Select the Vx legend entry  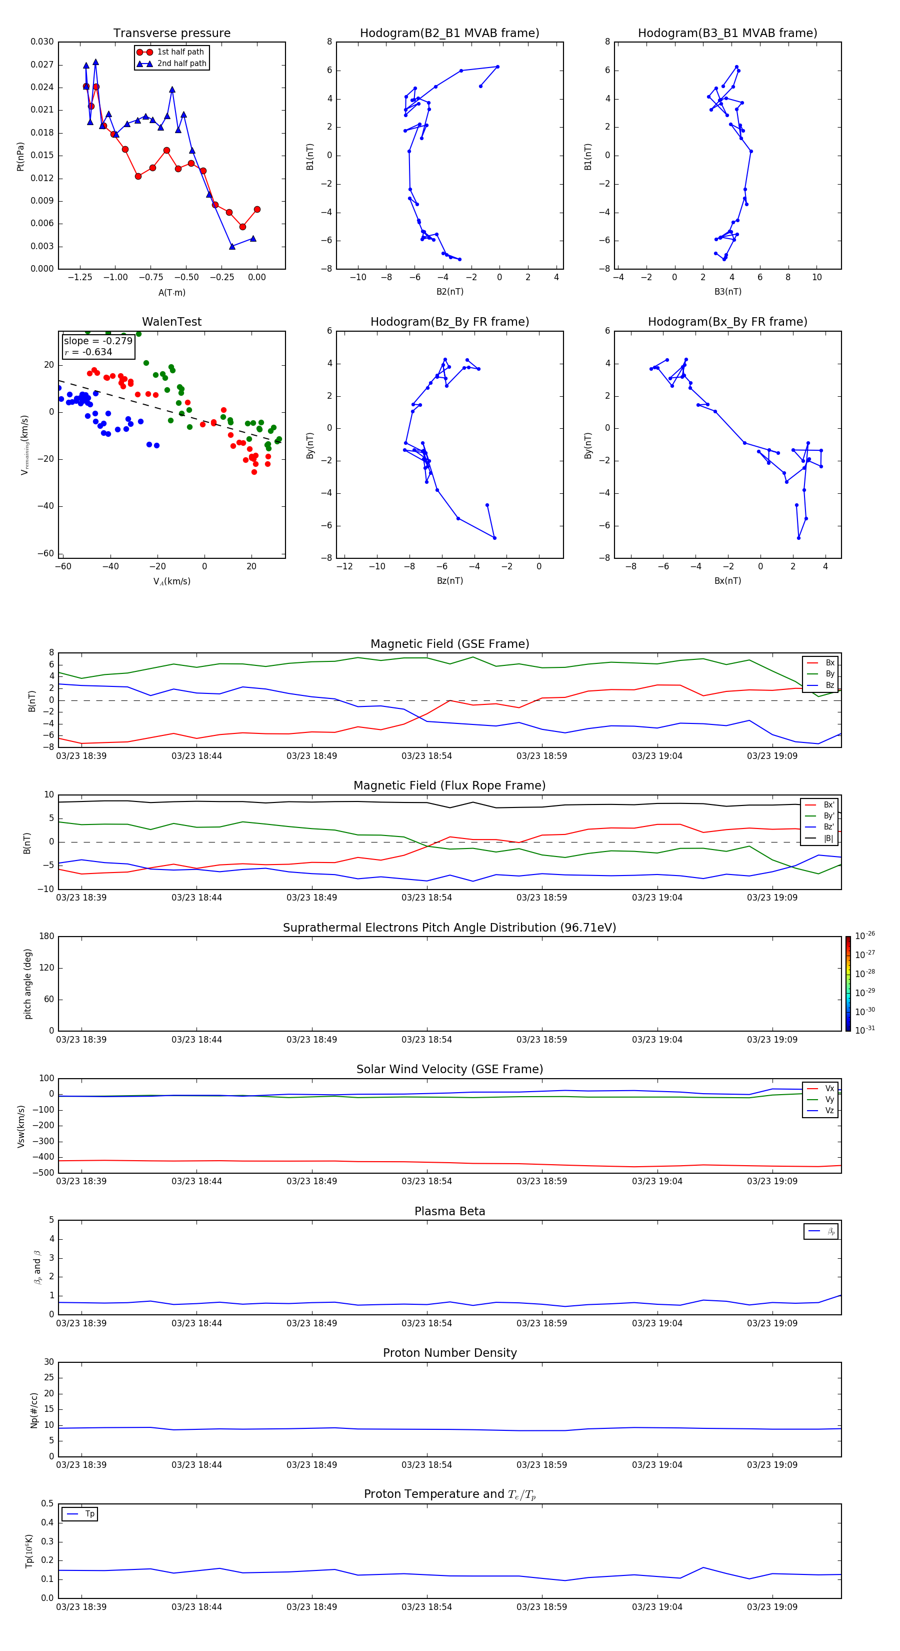tap(820, 1088)
